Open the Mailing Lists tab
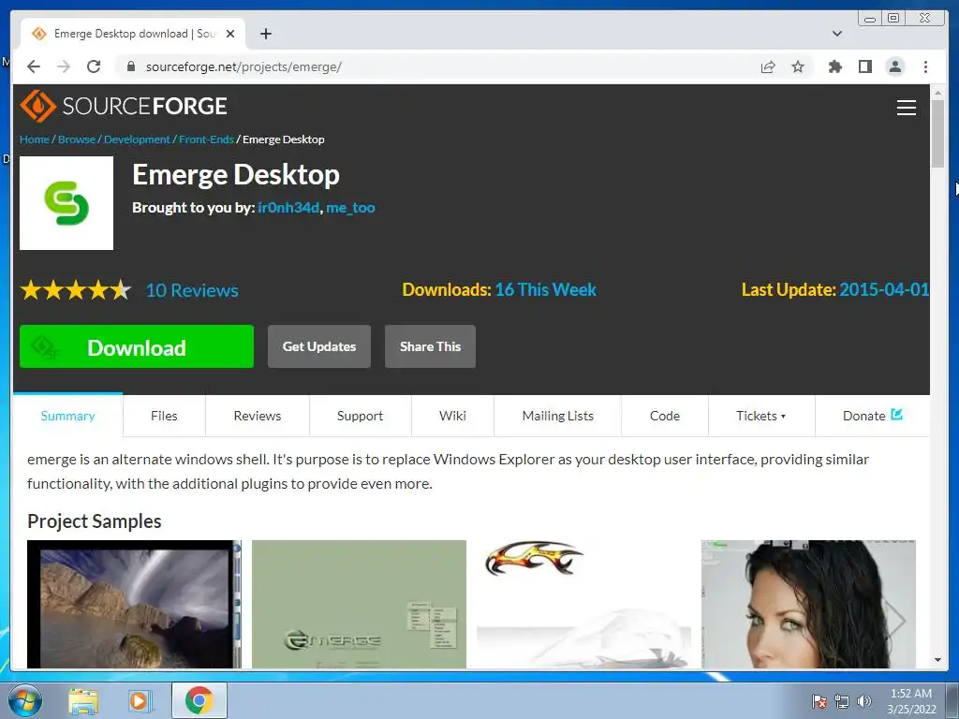Viewport: 959px width, 719px height. pos(558,416)
